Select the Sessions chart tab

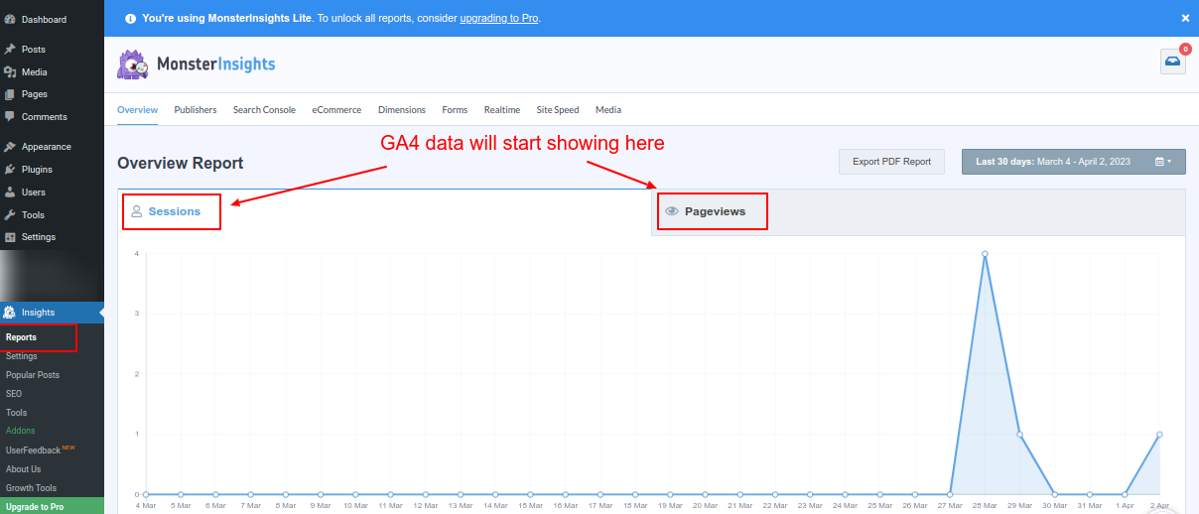385,212
